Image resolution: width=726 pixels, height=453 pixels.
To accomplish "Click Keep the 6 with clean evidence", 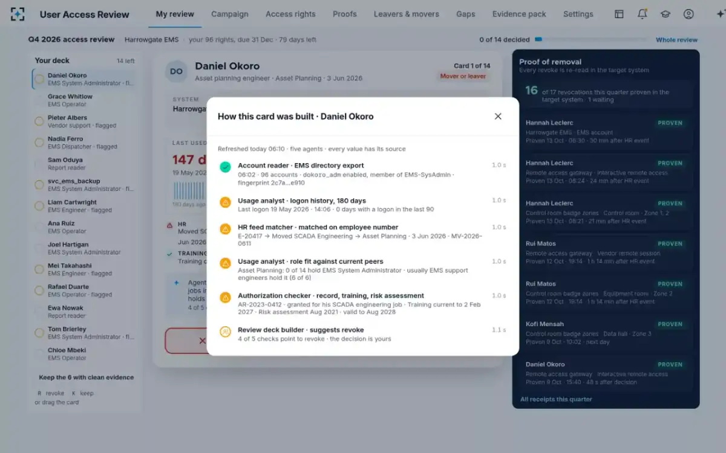I will 87,377.
